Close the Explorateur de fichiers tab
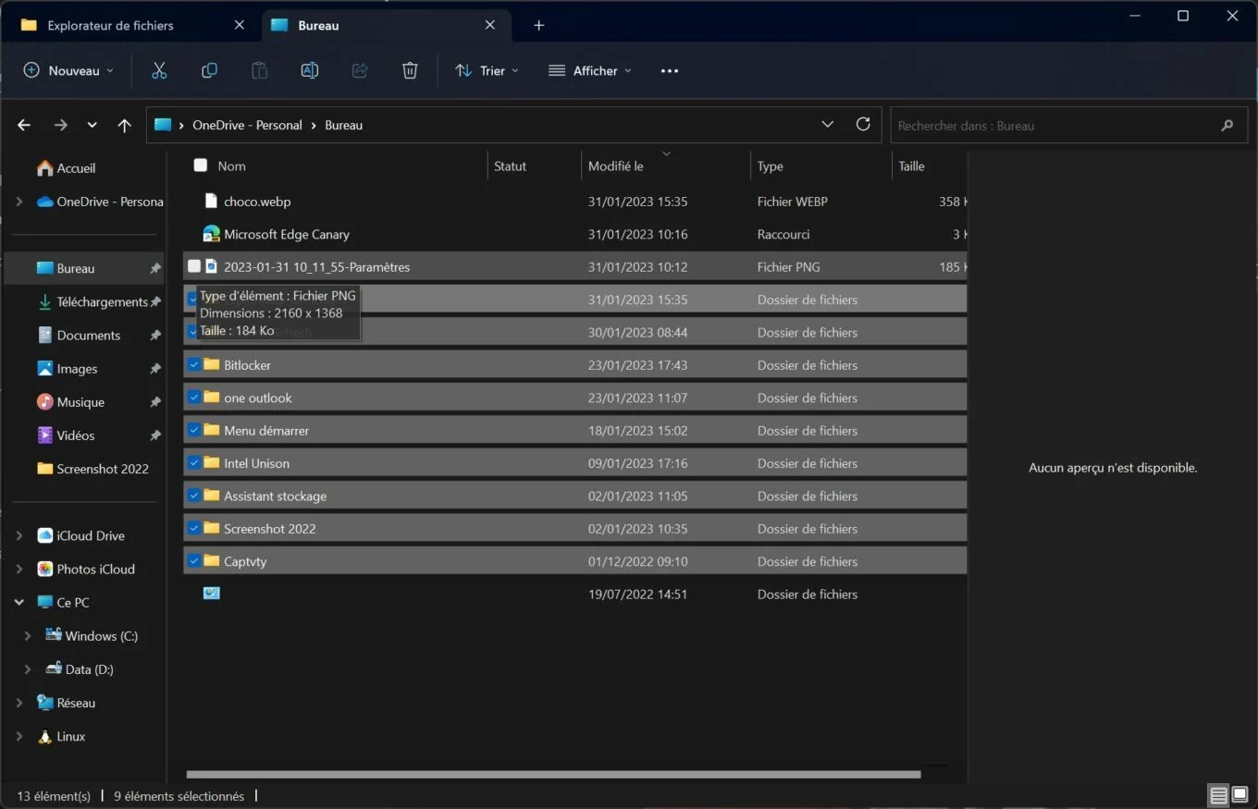The height and width of the screenshot is (809, 1258). (240, 25)
